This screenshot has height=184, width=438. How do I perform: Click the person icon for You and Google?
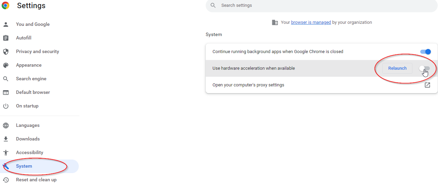6,24
